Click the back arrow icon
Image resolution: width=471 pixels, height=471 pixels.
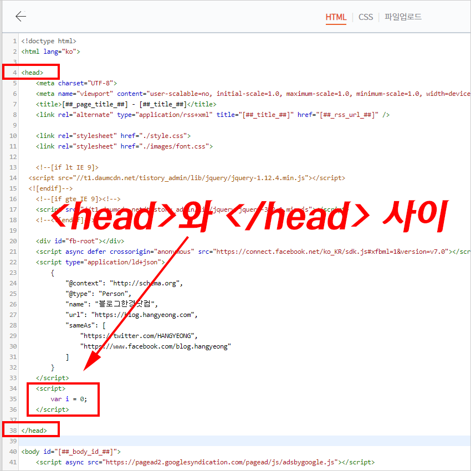pyautogui.click(x=21, y=16)
